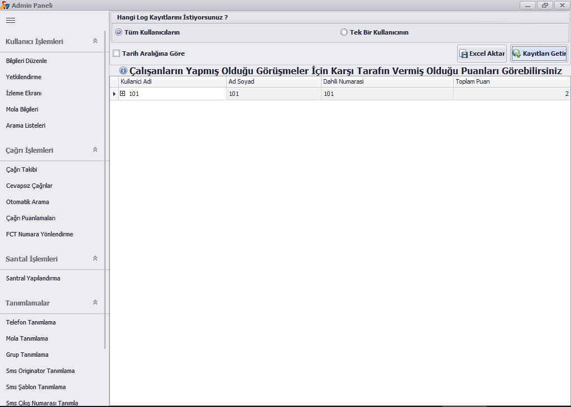
Task: Open Yetkilendirme menu item
Action: [x=23, y=77]
